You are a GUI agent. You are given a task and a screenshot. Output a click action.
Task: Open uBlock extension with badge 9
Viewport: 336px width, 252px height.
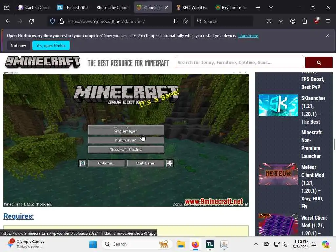click(x=317, y=21)
